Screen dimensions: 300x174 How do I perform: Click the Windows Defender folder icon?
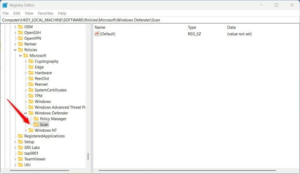coord(31,113)
